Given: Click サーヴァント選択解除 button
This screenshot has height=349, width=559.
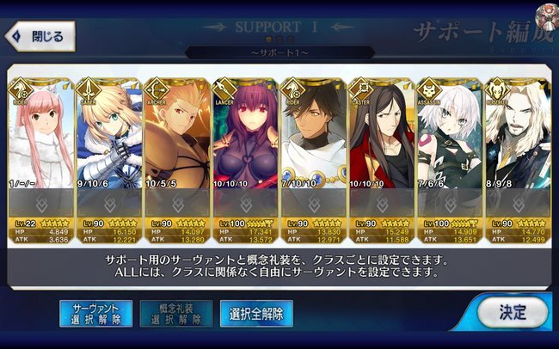Looking at the screenshot, I should [x=95, y=314].
